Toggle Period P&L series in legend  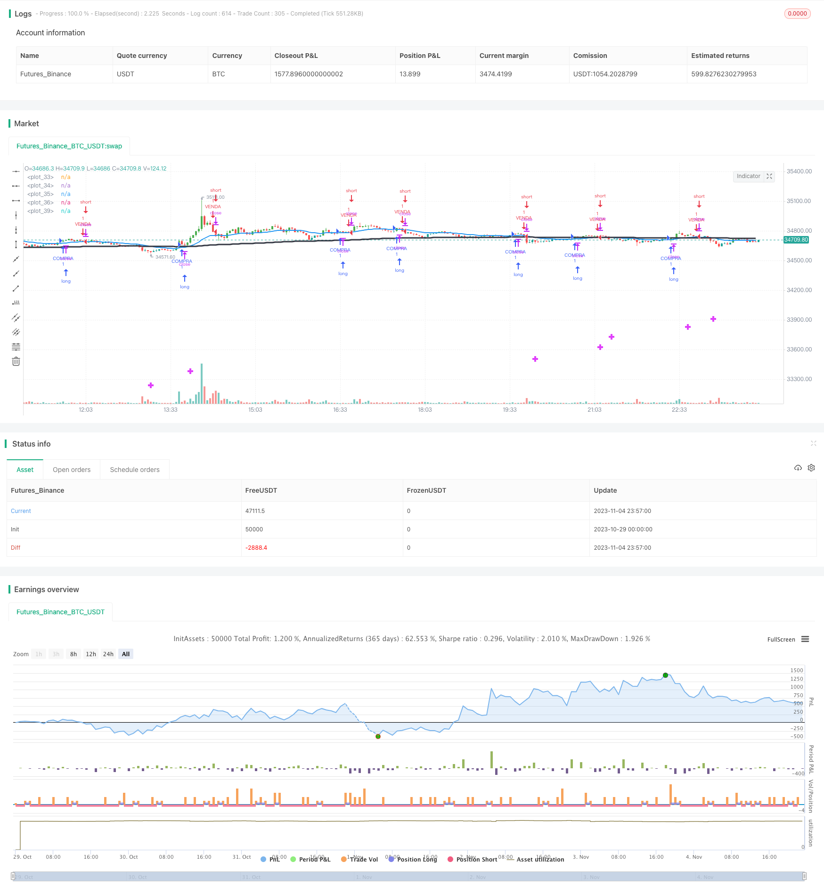point(310,859)
